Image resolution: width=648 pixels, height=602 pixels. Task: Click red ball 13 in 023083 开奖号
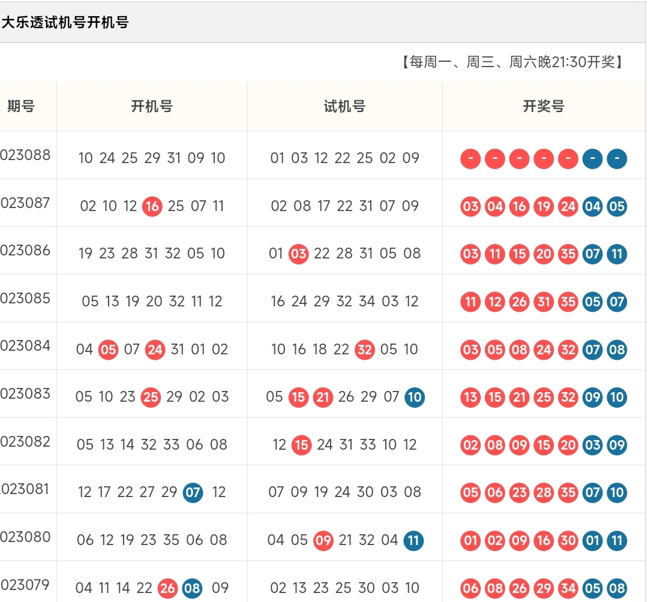pos(470,397)
